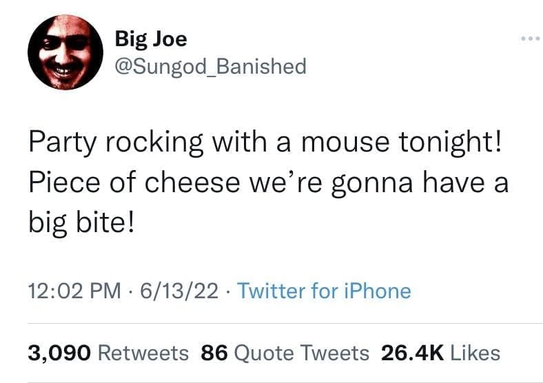543x383 pixels.
Task: Open the three-dot more options menu
Action: point(530,39)
